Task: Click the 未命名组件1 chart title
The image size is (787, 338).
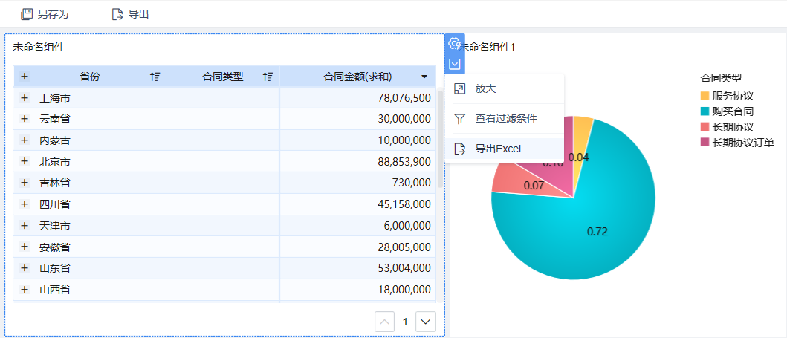Action: 488,47
